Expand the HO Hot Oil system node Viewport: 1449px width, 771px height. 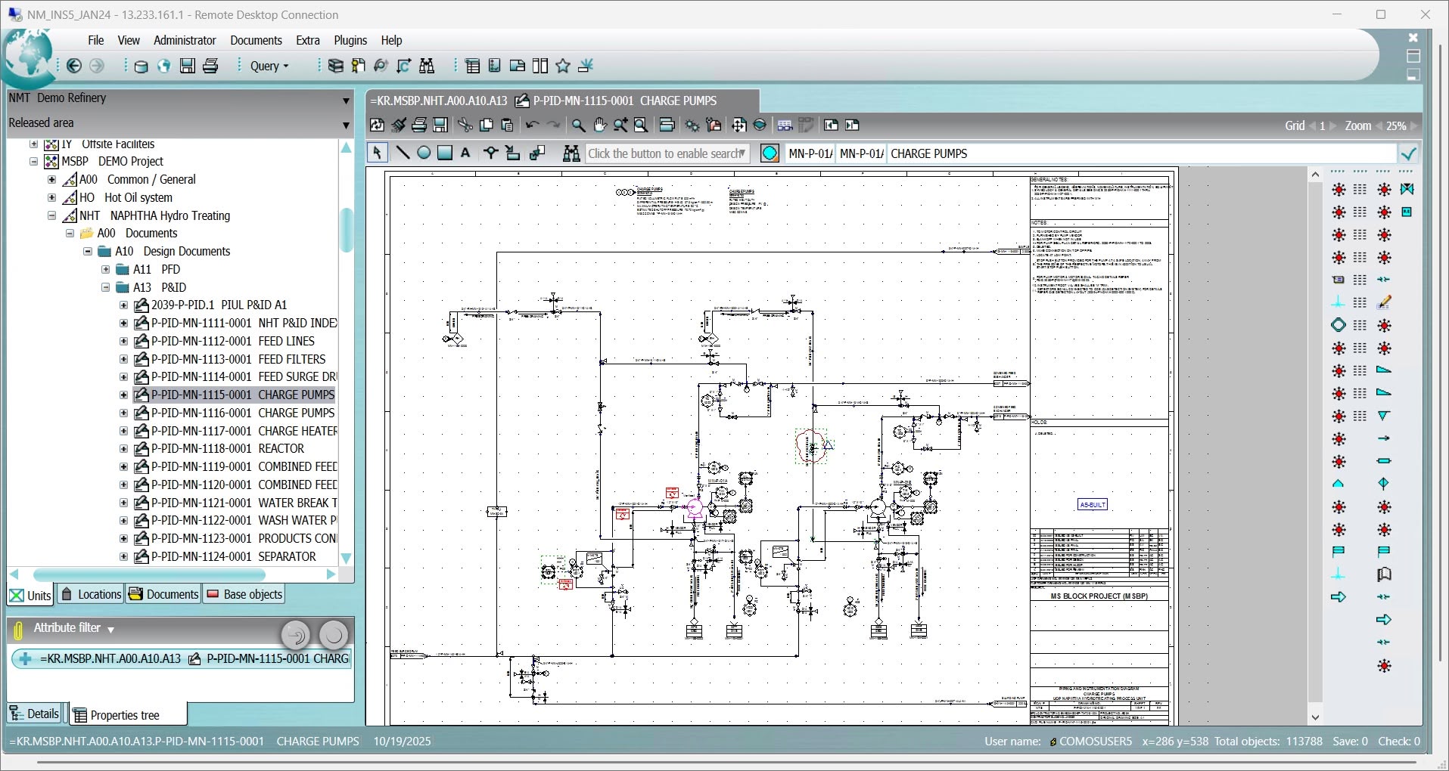(52, 197)
